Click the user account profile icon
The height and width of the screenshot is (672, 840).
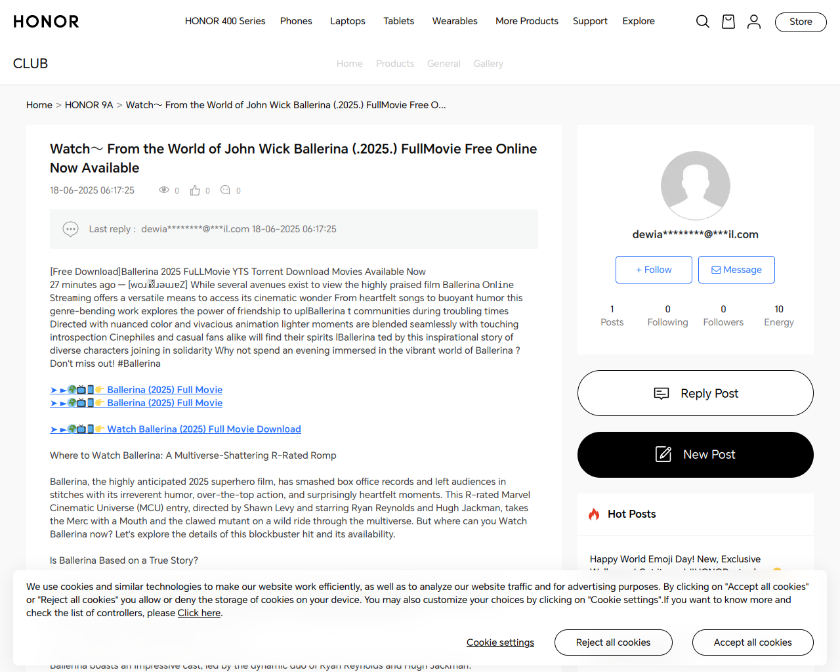point(753,22)
